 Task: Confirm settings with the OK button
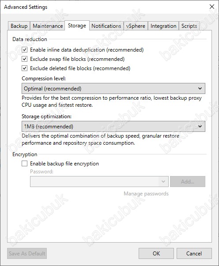click(x=156, y=254)
